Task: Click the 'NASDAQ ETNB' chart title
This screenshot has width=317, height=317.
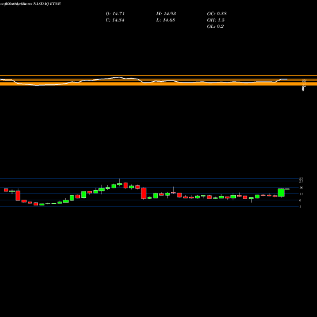Action: pyautogui.click(x=47, y=4)
